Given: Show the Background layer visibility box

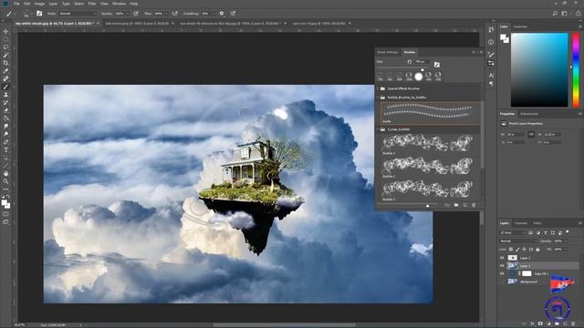Looking at the screenshot, I should click(x=502, y=282).
